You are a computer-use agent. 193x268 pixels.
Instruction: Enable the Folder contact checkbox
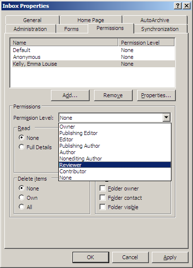coord(102,197)
